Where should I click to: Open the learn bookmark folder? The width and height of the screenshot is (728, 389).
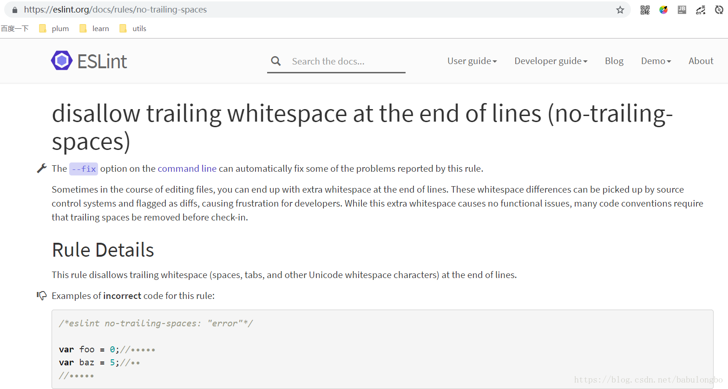pyautogui.click(x=94, y=28)
